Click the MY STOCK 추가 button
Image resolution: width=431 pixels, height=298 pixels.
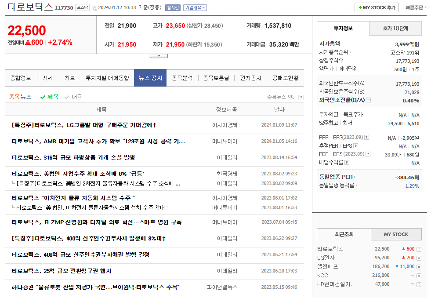(x=377, y=8)
